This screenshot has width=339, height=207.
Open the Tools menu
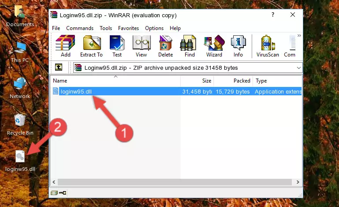pos(106,28)
